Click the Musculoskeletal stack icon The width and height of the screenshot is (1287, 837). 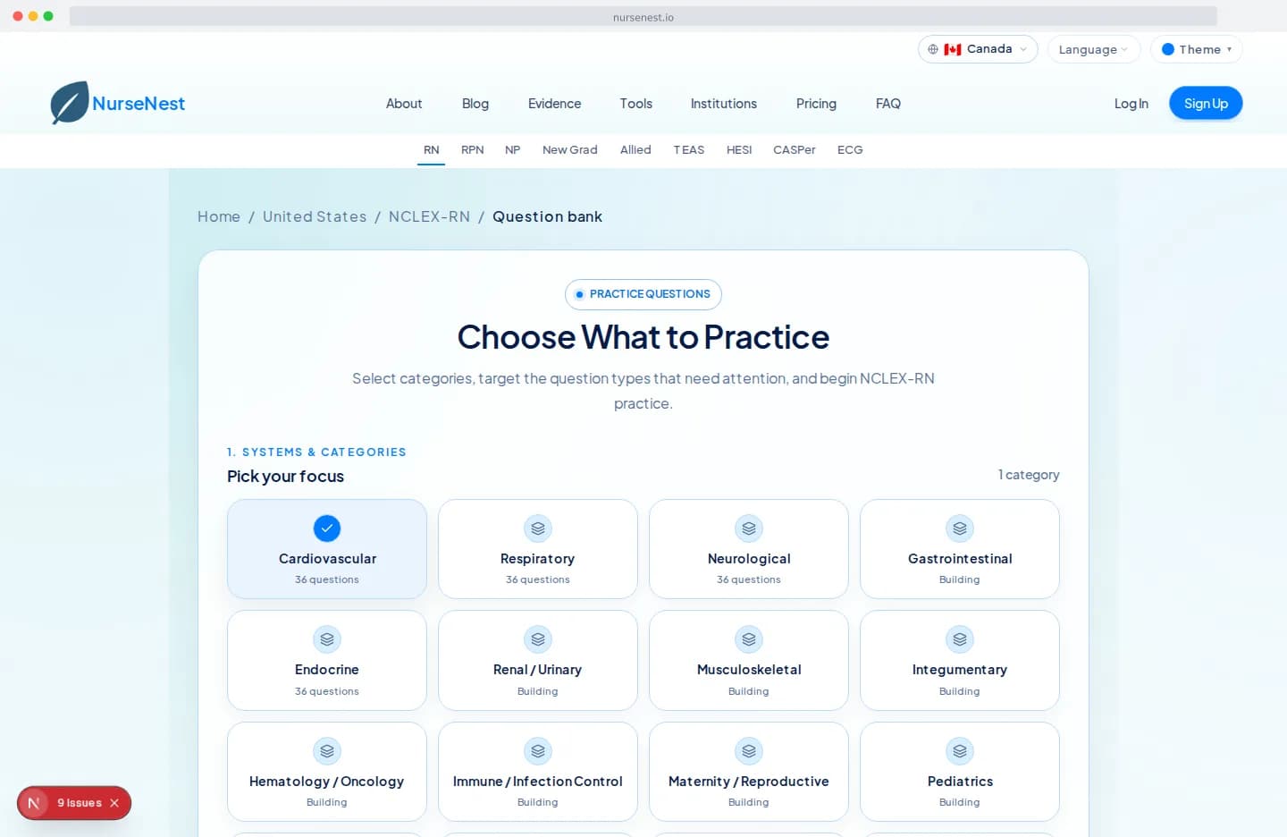749,639
